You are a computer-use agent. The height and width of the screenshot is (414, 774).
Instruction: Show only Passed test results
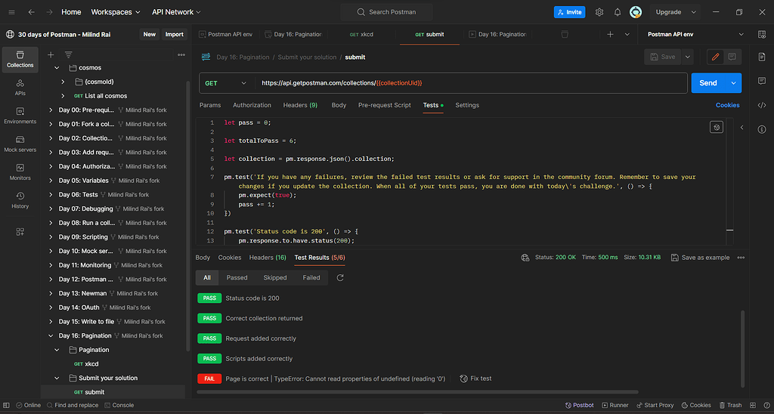click(237, 277)
